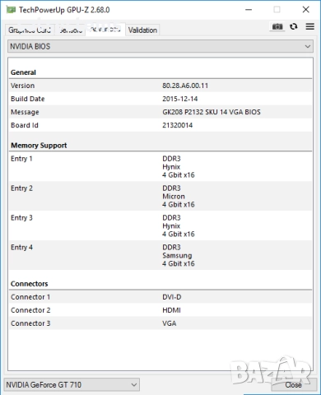
Task: Close the window with the X button
Action: coord(305,10)
